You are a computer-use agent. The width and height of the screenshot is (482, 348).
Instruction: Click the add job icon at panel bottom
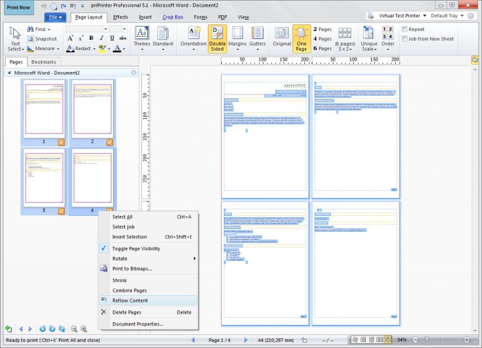coord(9,329)
